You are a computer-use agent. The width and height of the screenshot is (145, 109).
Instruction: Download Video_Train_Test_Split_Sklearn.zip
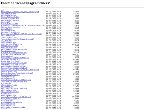click(x=16, y=80)
